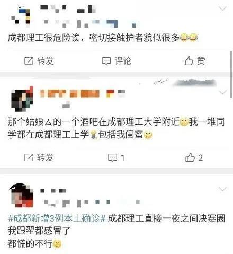Tap the repost icon on the first post
Screen dimensions: 233x254
pos(29,61)
